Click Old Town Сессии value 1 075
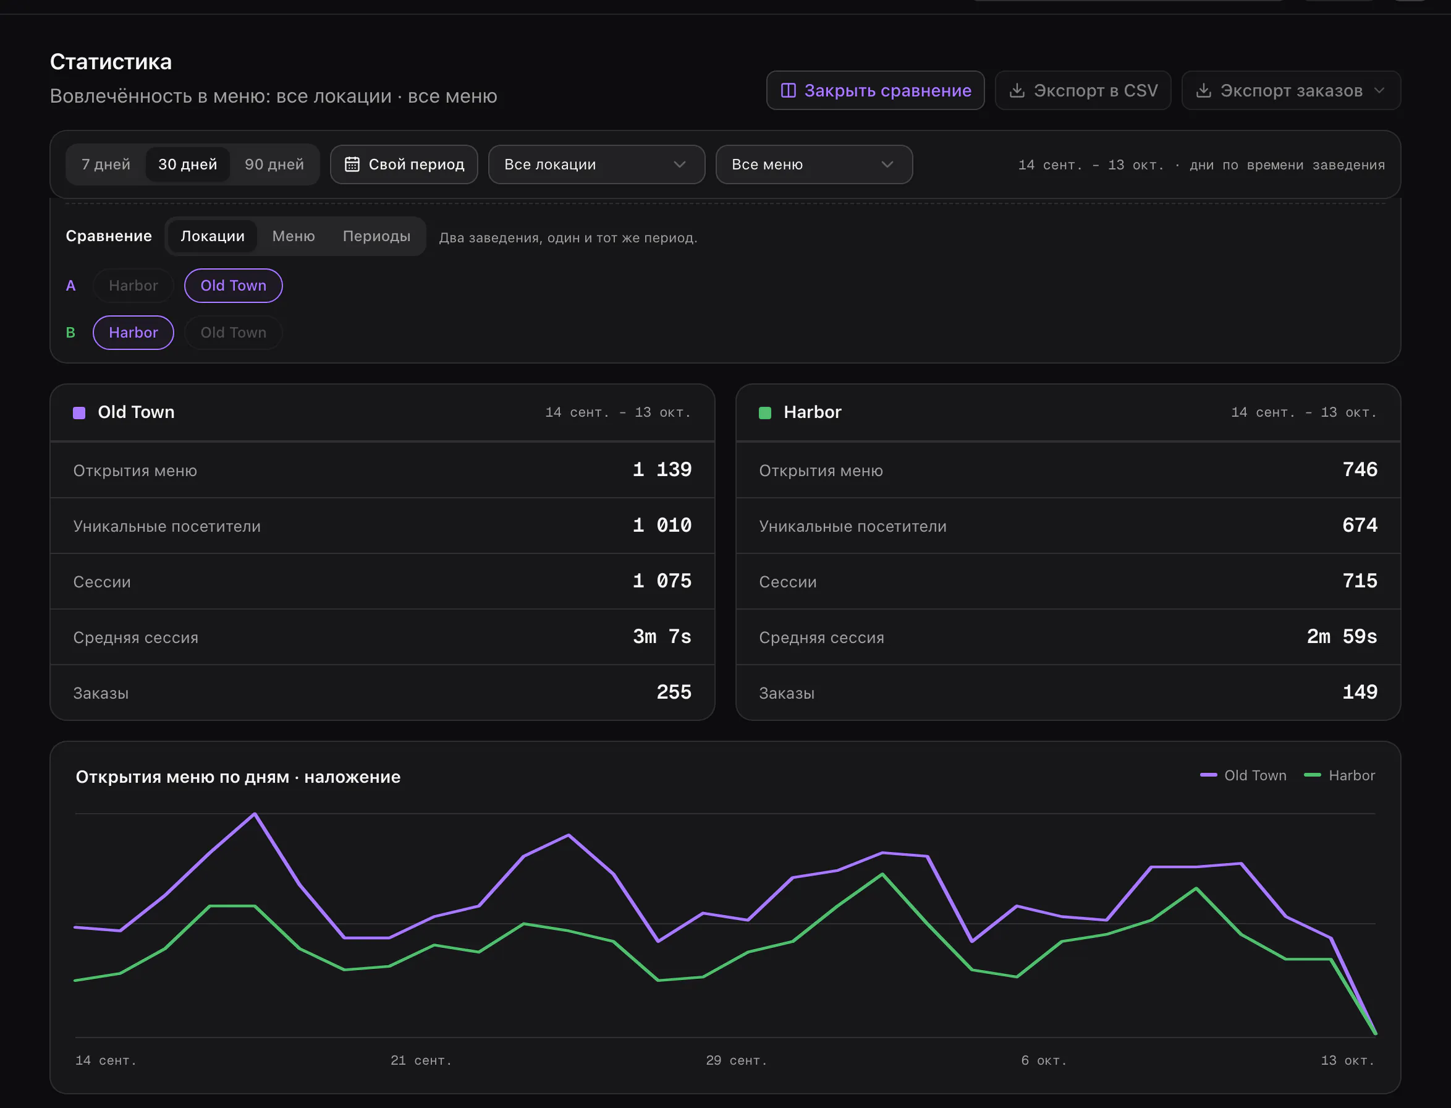The height and width of the screenshot is (1108, 1451). coord(662,581)
